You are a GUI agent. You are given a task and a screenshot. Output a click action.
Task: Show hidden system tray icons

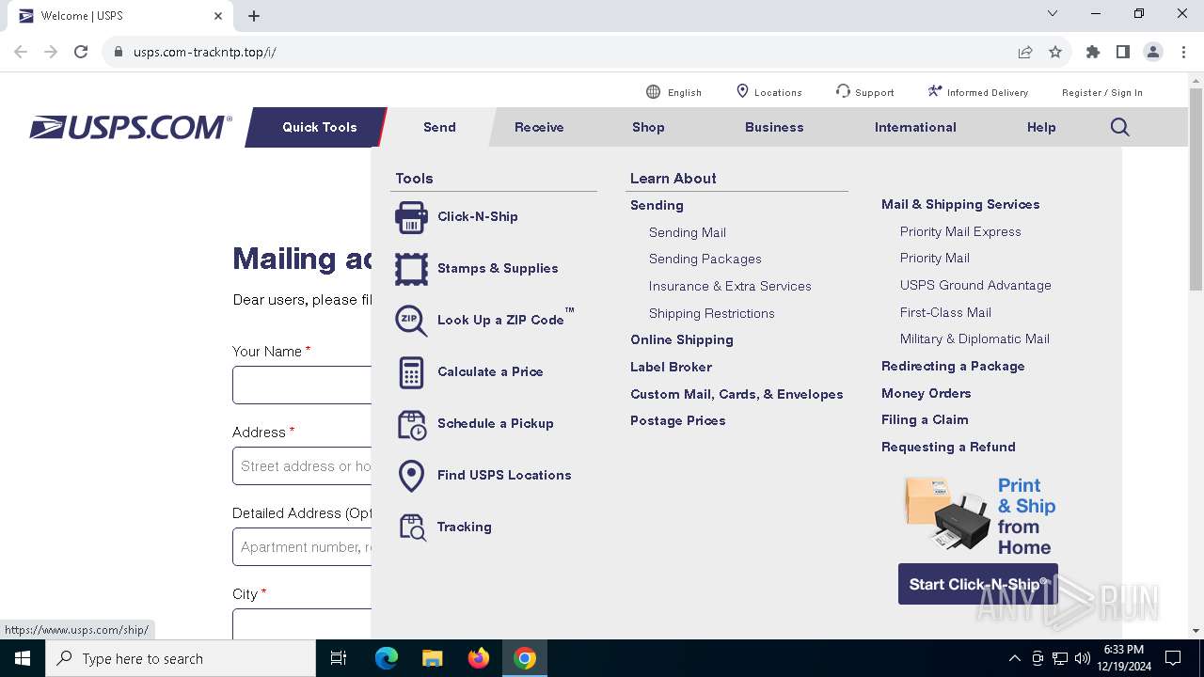[x=1014, y=658]
